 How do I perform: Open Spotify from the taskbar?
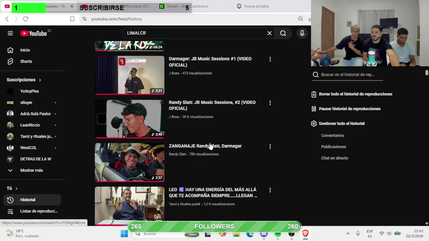pyautogui.click(x=278, y=234)
